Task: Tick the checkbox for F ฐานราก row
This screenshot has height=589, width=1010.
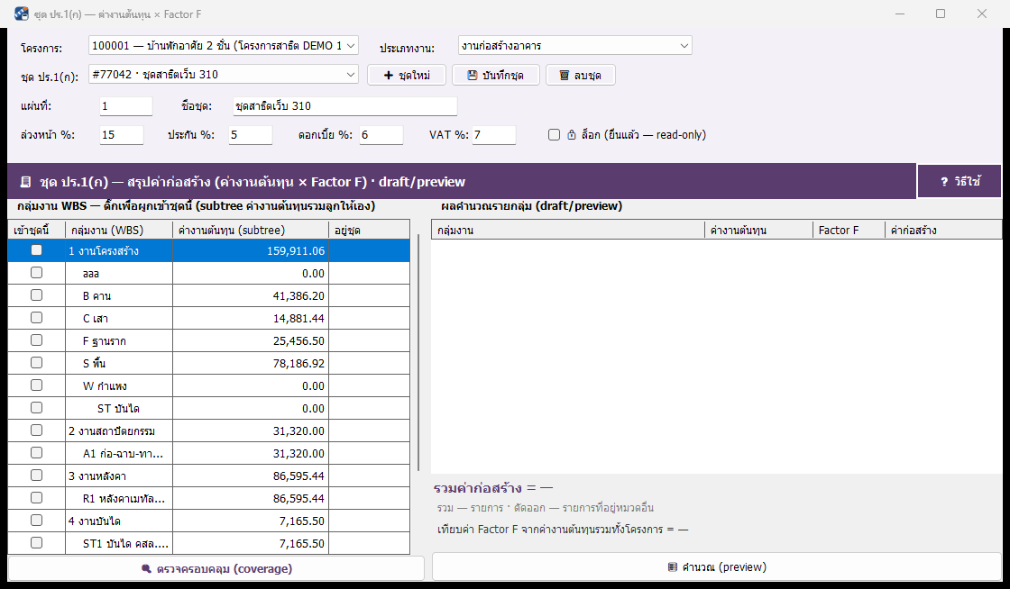Action: click(37, 340)
